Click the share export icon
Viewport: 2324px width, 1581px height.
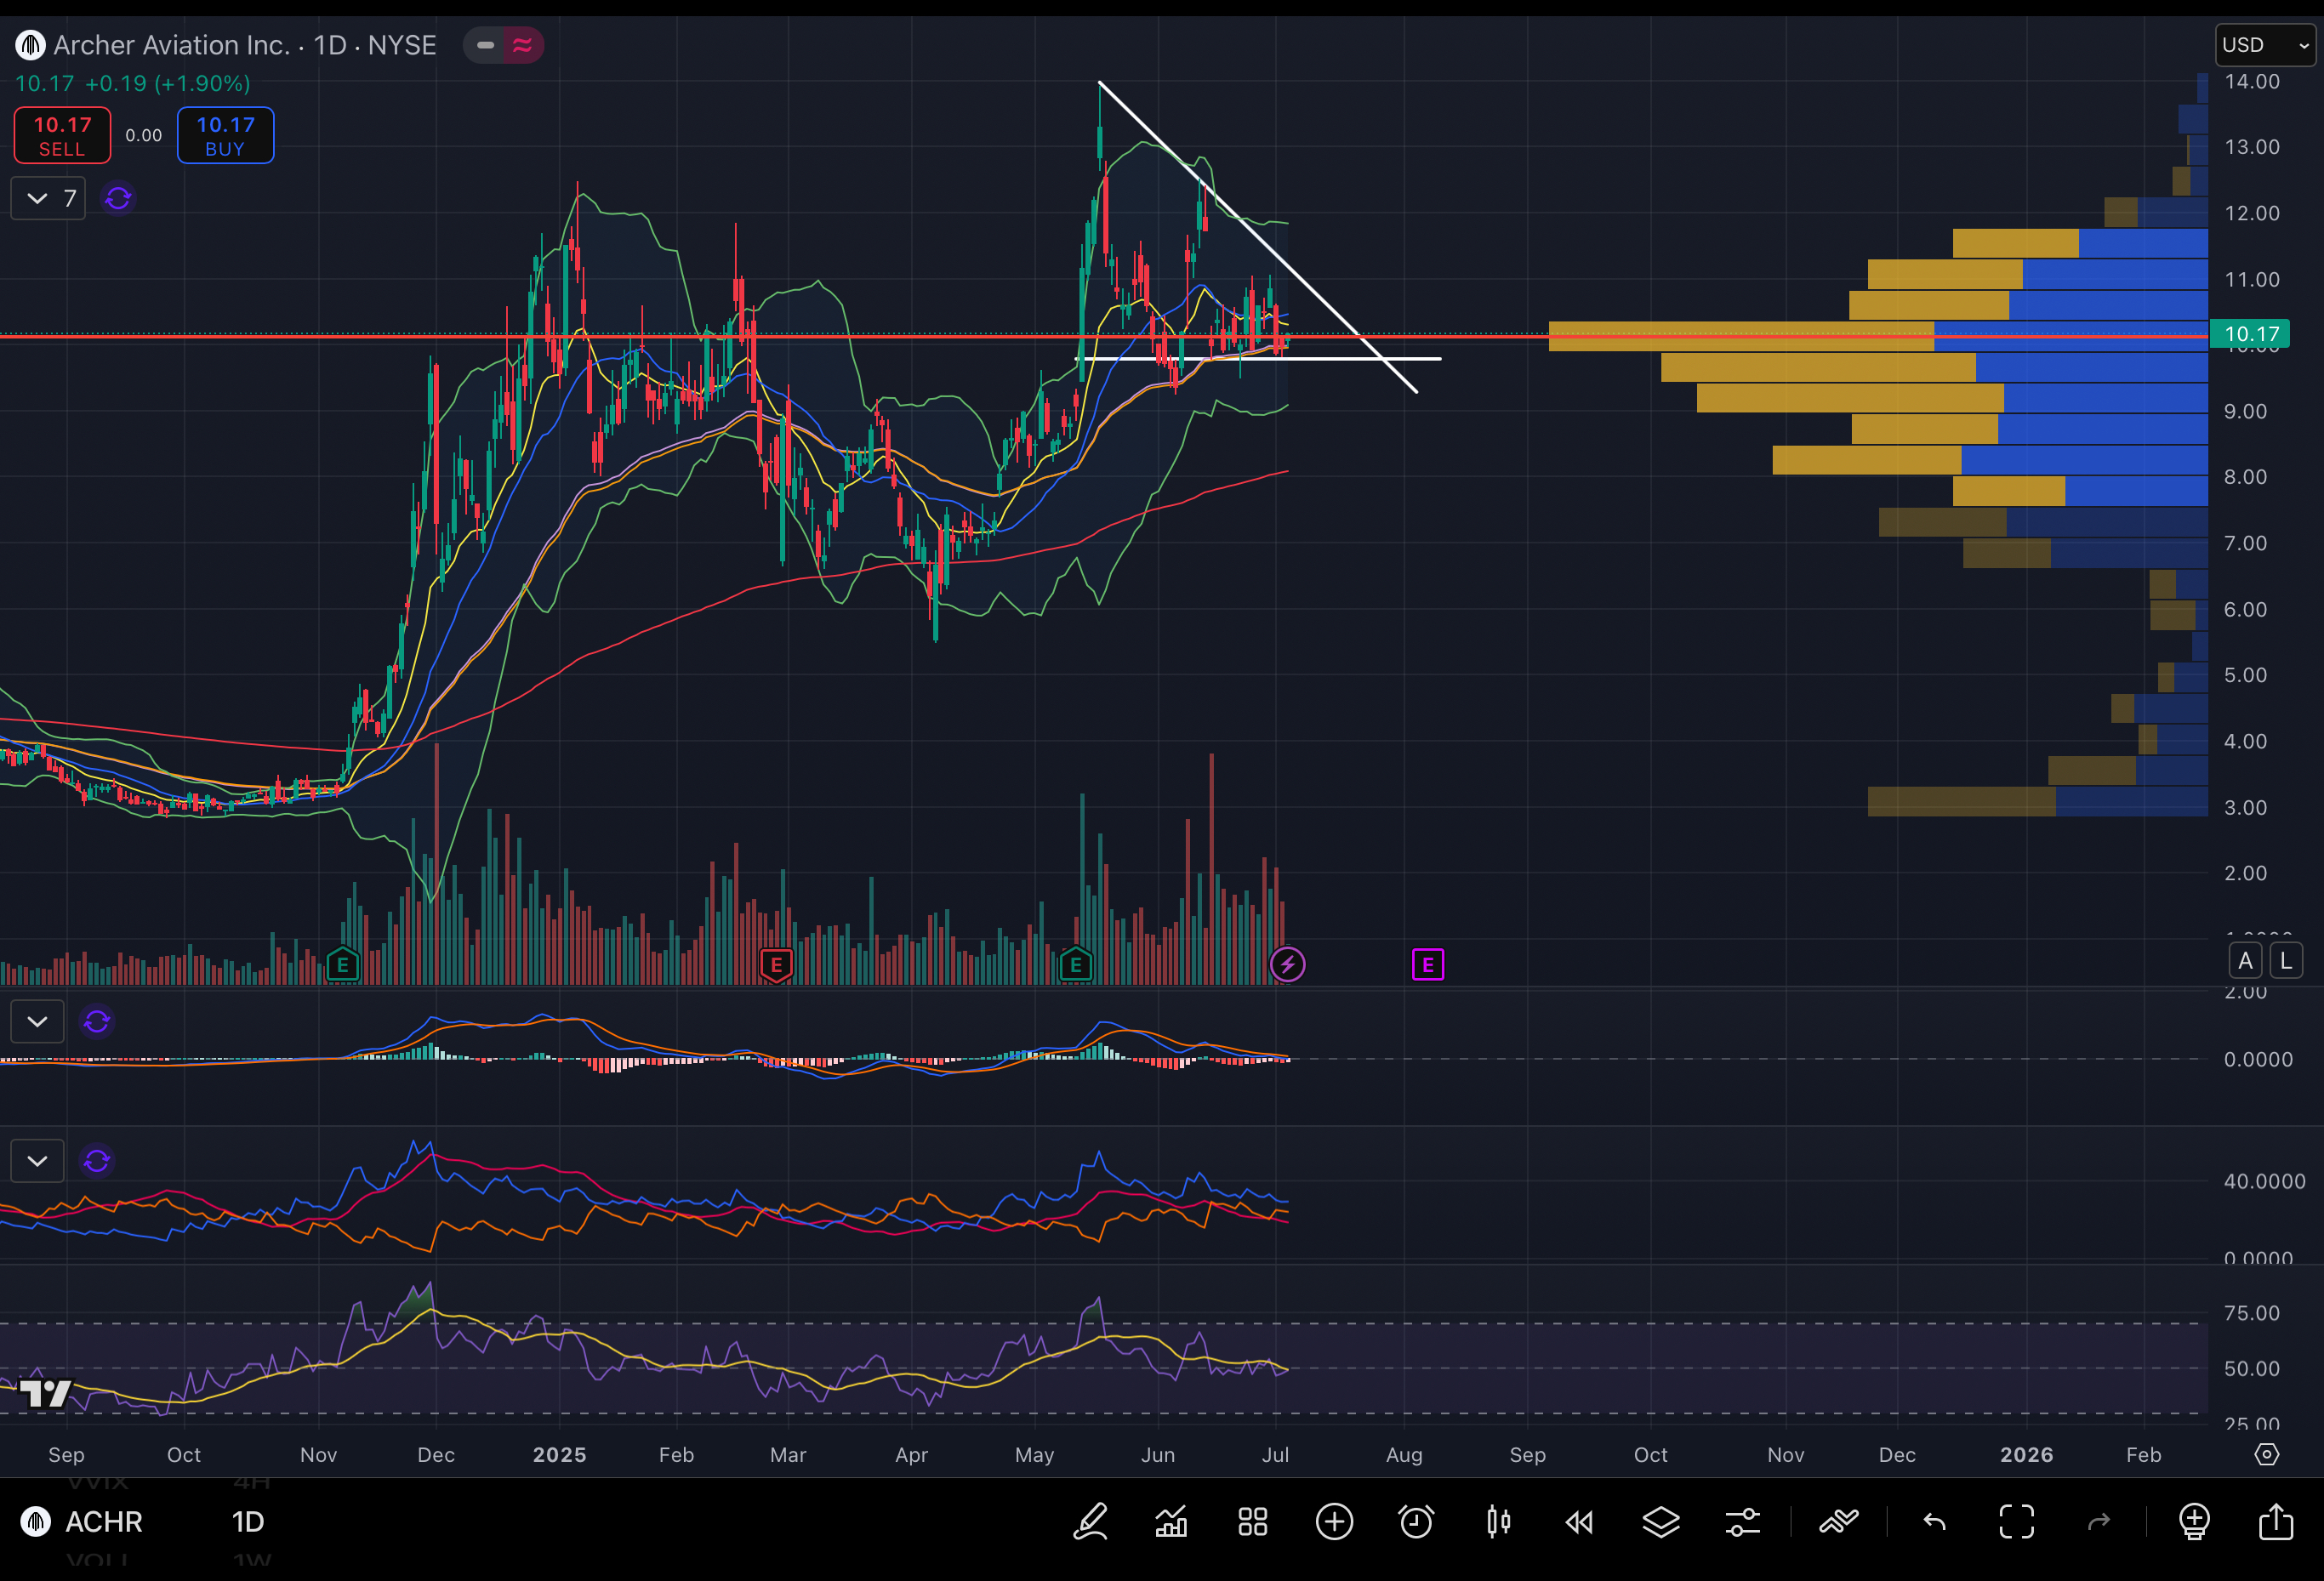click(2276, 1522)
